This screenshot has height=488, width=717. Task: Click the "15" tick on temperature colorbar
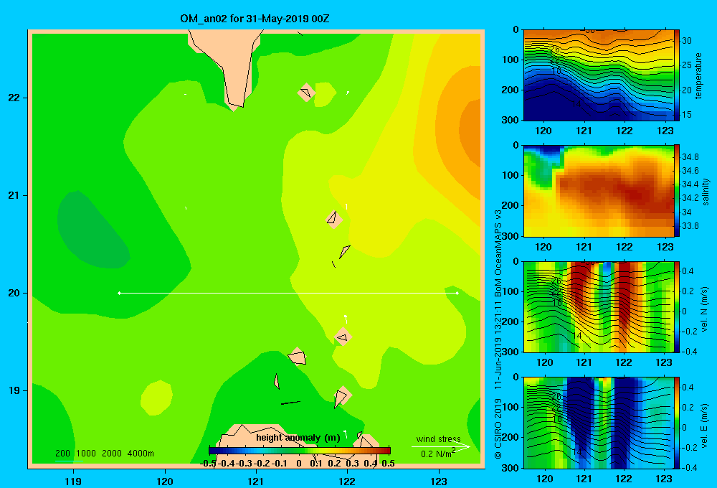(x=687, y=115)
